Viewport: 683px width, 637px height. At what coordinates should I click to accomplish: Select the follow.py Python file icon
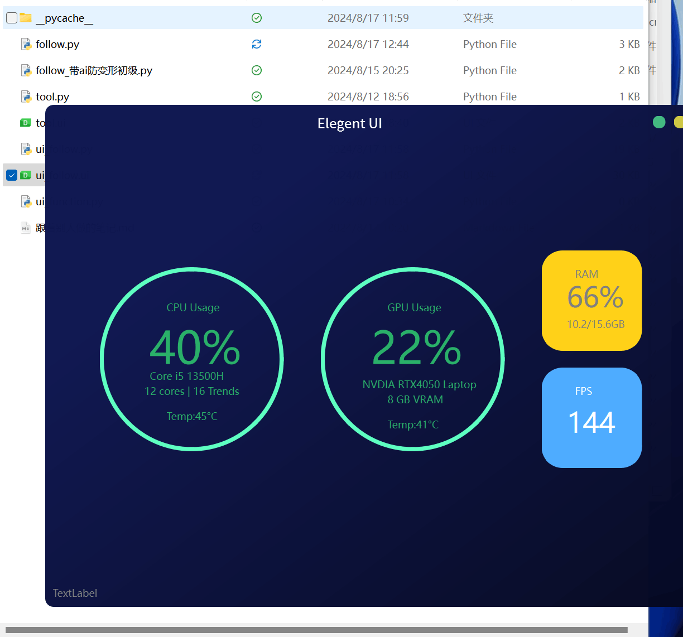click(x=26, y=44)
